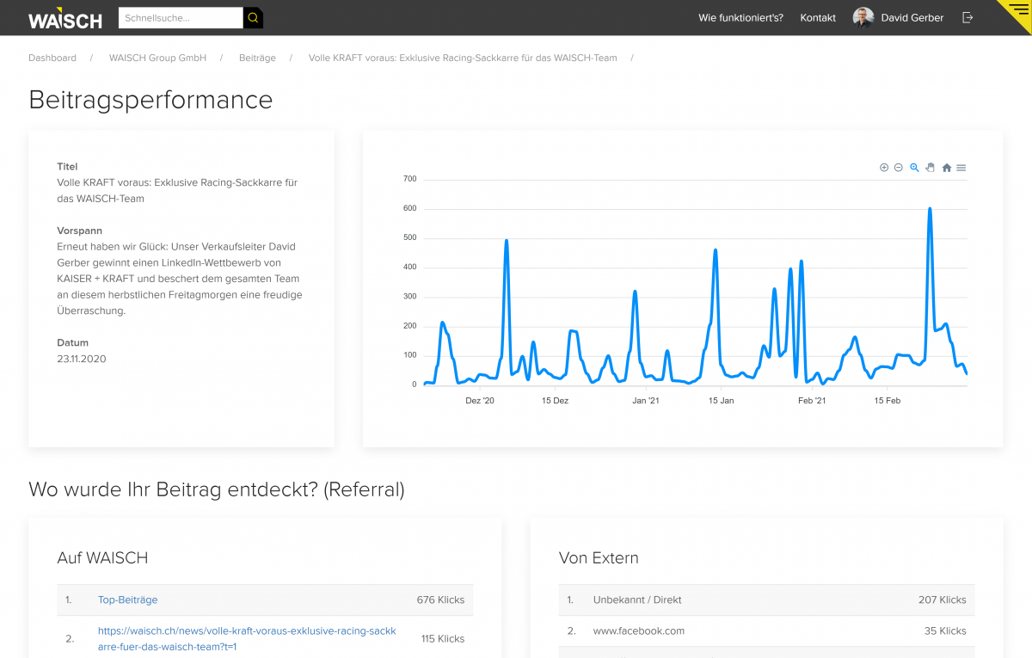Click the 115 Klicks value
Image resolution: width=1032 pixels, height=658 pixels.
click(x=442, y=639)
